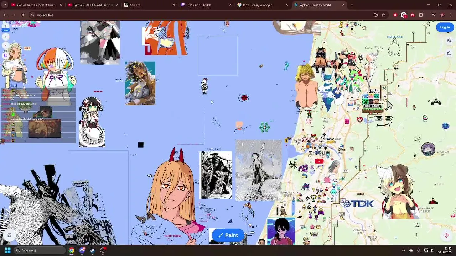This screenshot has width=456, height=256.
Task: Open the red flame extension icon
Action: [x=395, y=15]
